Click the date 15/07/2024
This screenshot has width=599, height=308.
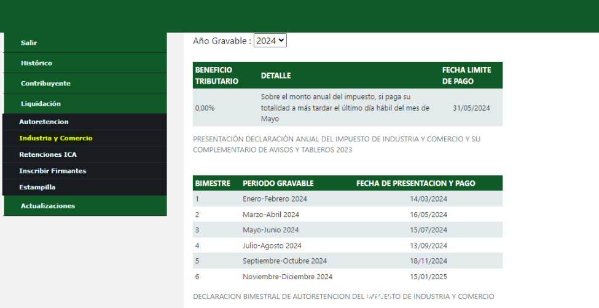coord(428,230)
